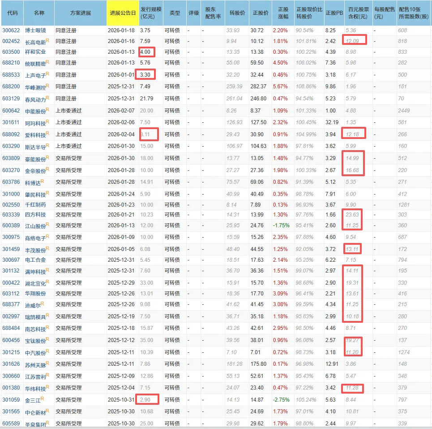The width and height of the screenshot is (432, 429).
Task: Open stock code 688200 link
Action: 11,87
